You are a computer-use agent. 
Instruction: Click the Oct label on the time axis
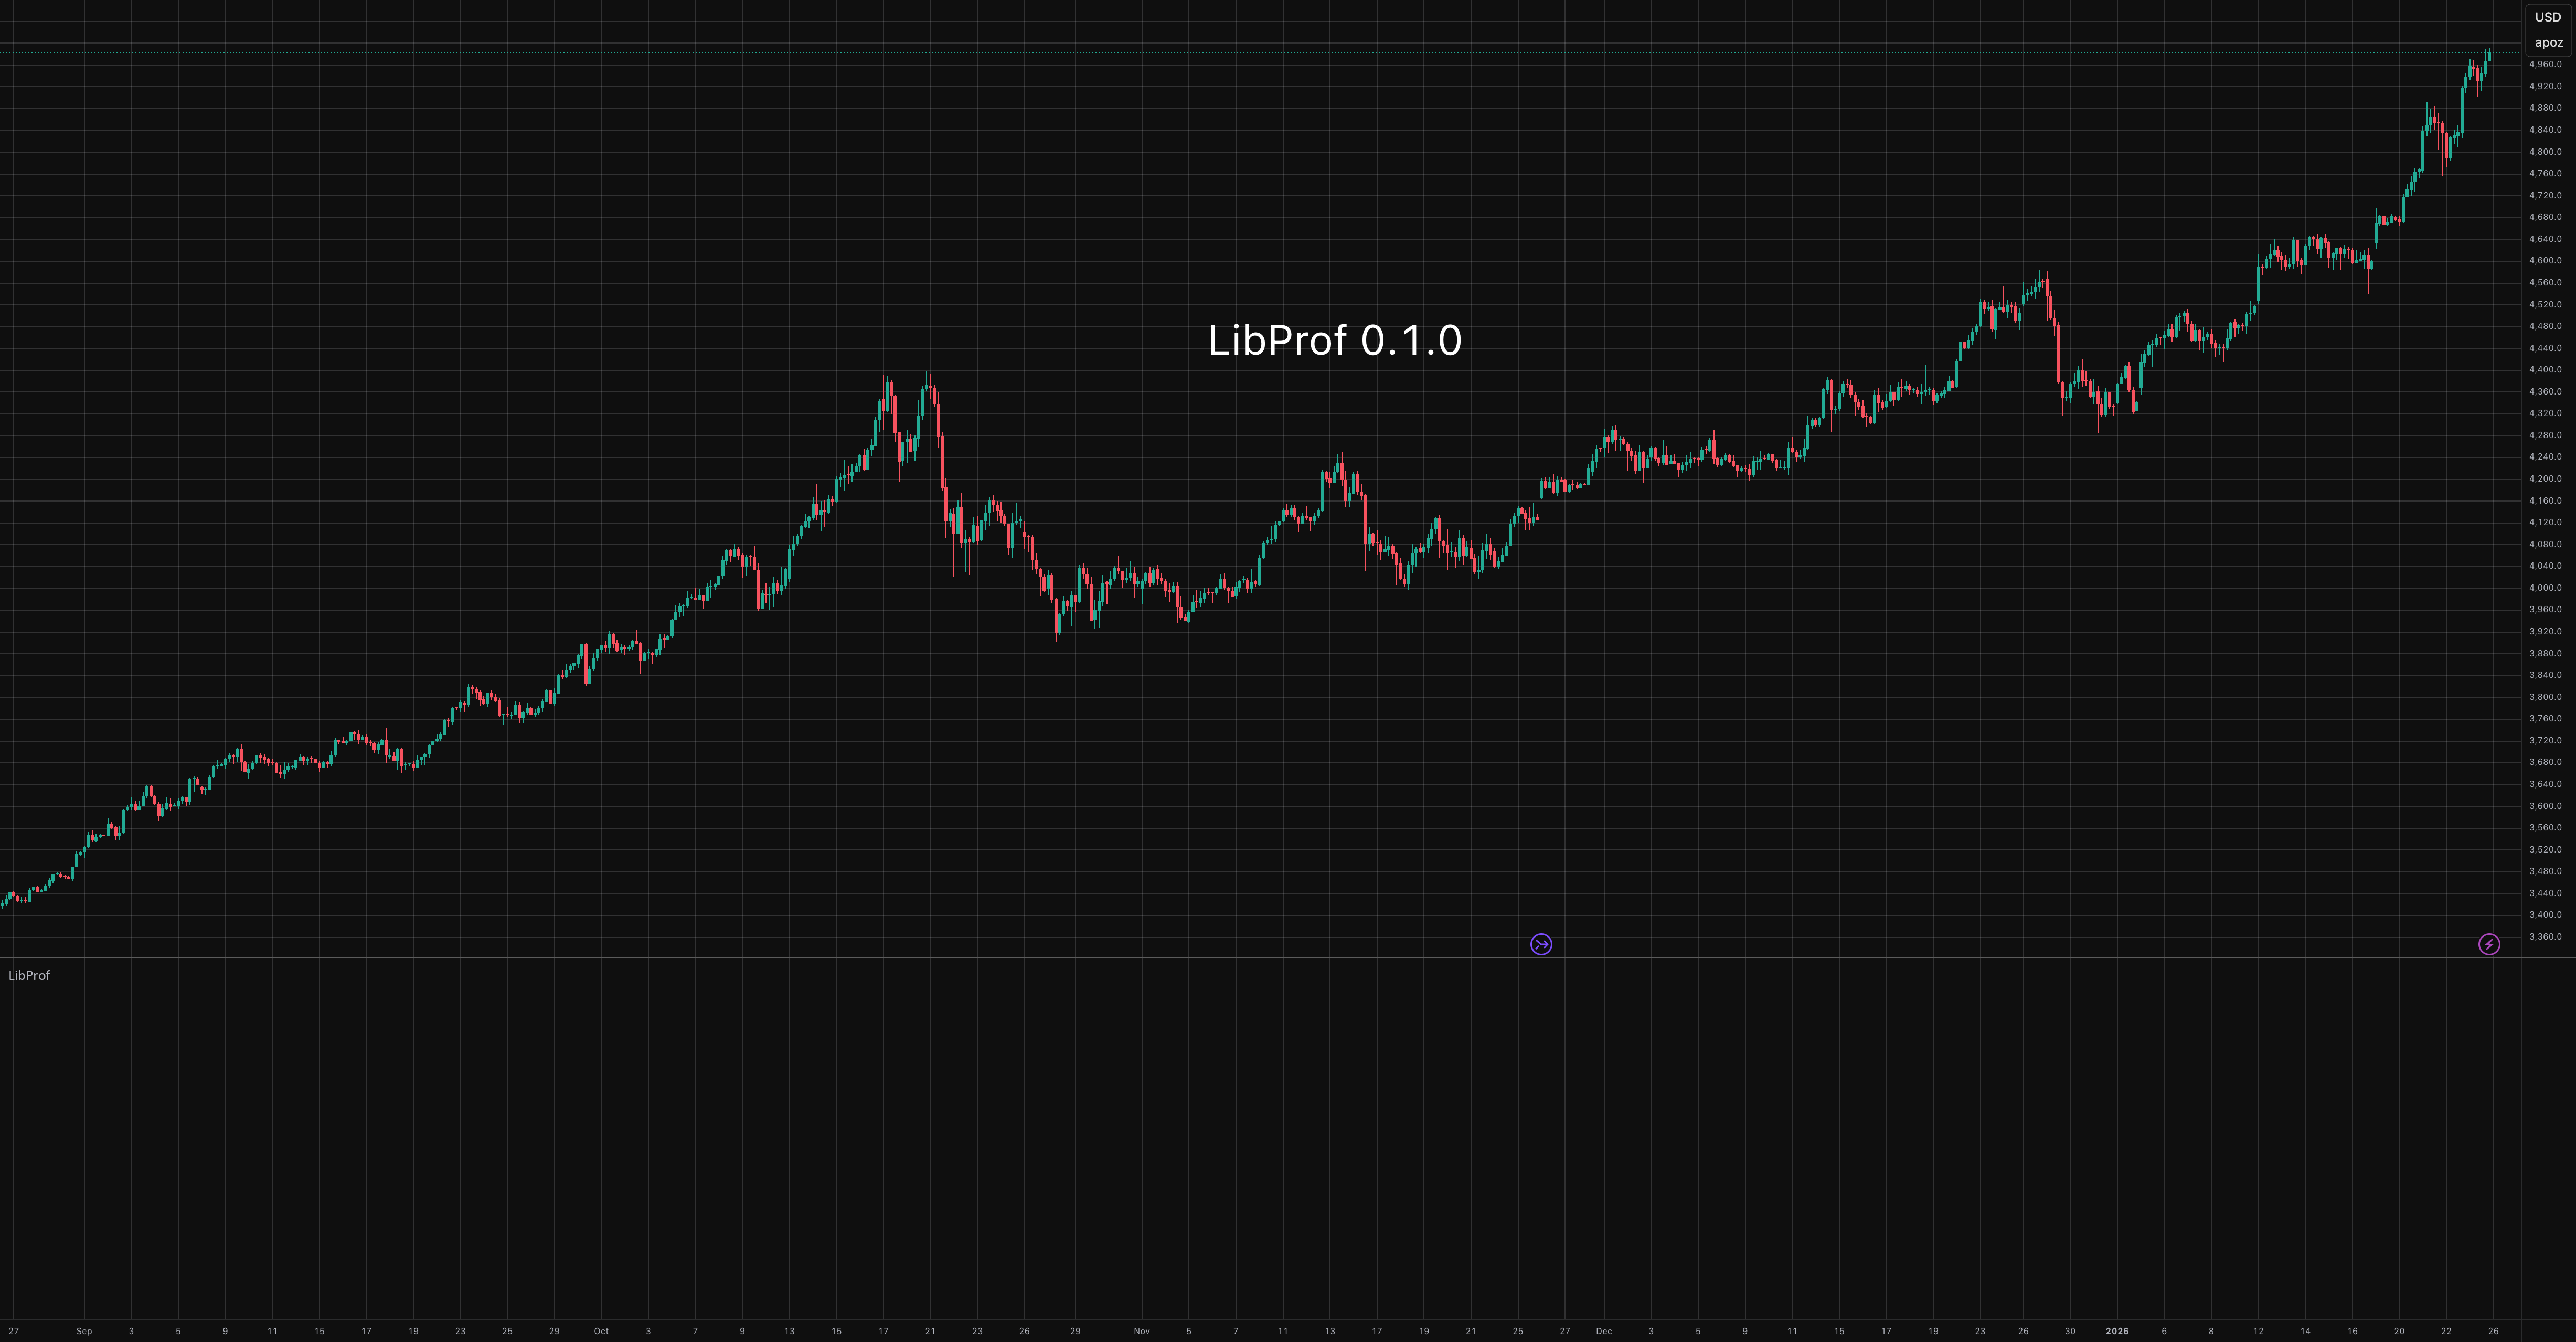point(601,1331)
